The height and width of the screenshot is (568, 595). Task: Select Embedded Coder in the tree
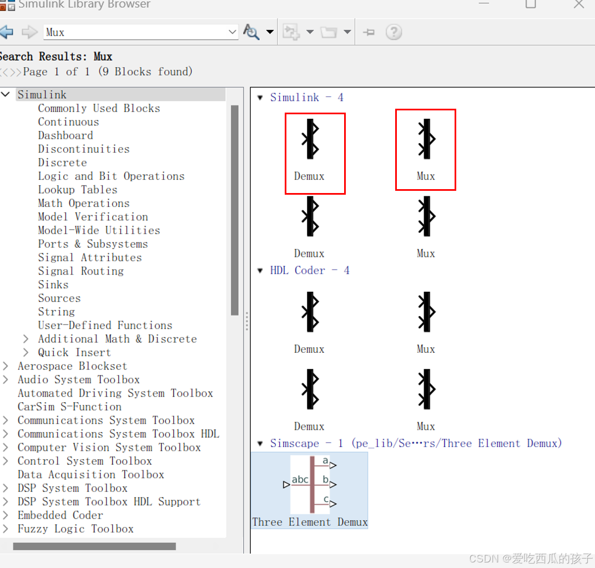tap(60, 515)
